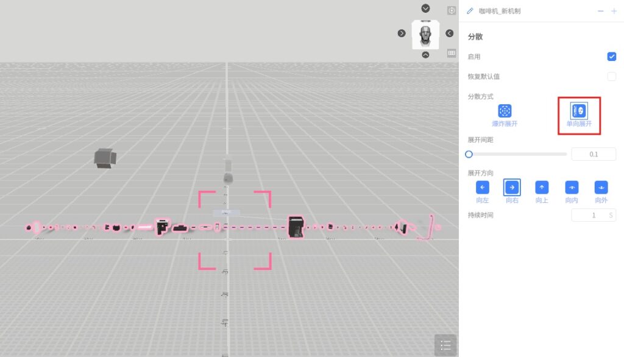
Task: Set expand direction to 向右
Action: (512, 188)
